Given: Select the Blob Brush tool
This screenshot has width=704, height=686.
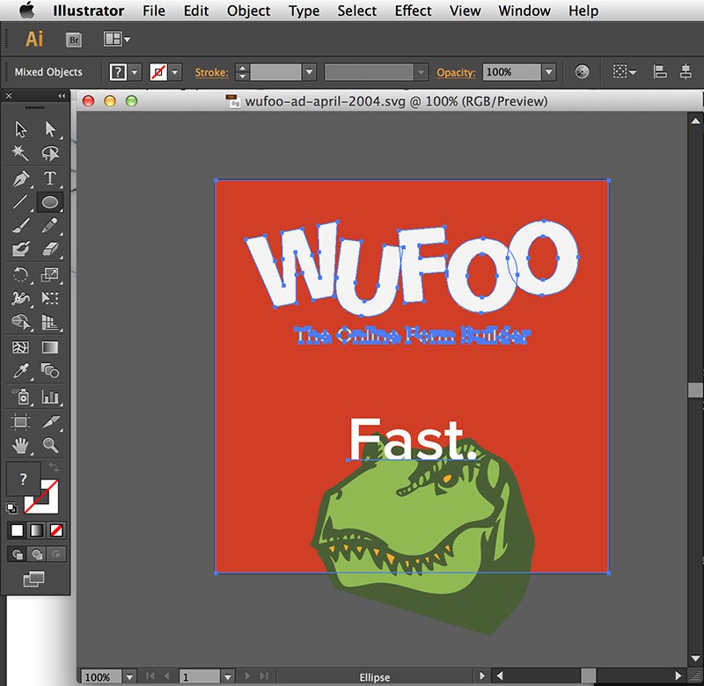Looking at the screenshot, I should tap(20, 249).
